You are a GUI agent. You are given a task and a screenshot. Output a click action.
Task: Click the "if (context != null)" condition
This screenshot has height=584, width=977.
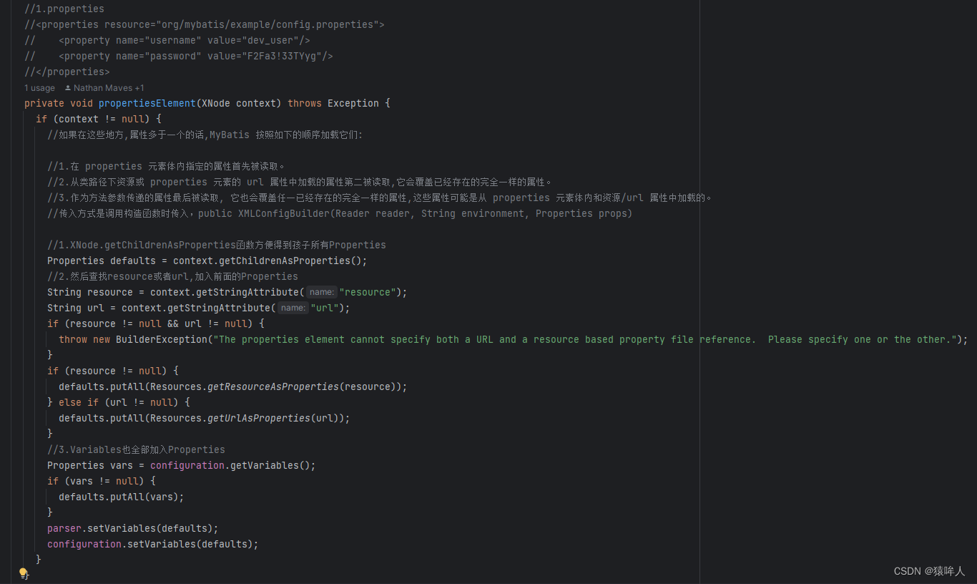click(x=93, y=119)
